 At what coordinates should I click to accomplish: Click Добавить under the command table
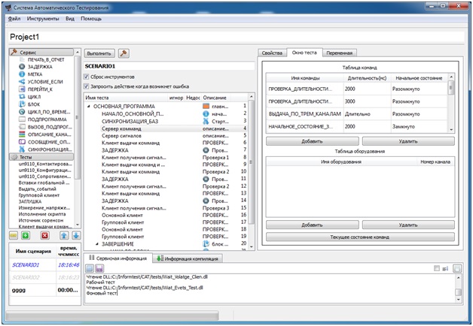click(313, 141)
